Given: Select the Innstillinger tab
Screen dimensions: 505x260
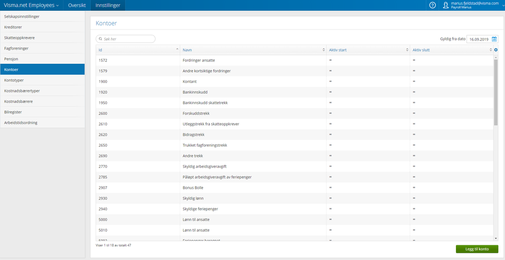Looking at the screenshot, I should point(108,6).
